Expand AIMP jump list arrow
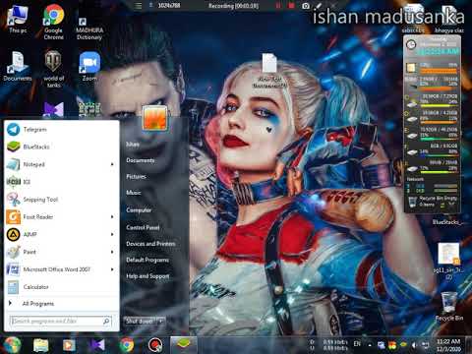The width and height of the screenshot is (472, 354). (112, 234)
